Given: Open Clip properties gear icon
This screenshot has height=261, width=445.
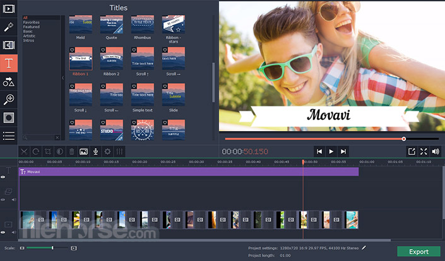Looking at the screenshot, I should pos(107,151).
